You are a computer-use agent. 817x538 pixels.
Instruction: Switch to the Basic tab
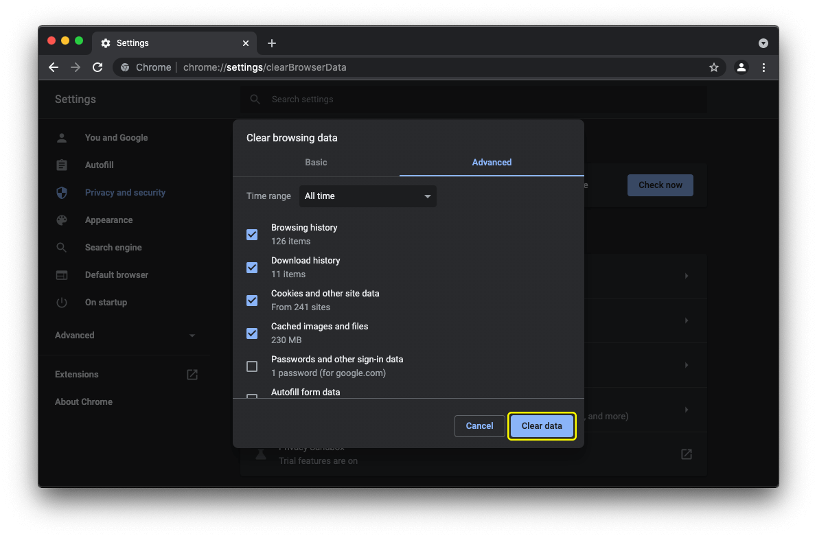(316, 162)
